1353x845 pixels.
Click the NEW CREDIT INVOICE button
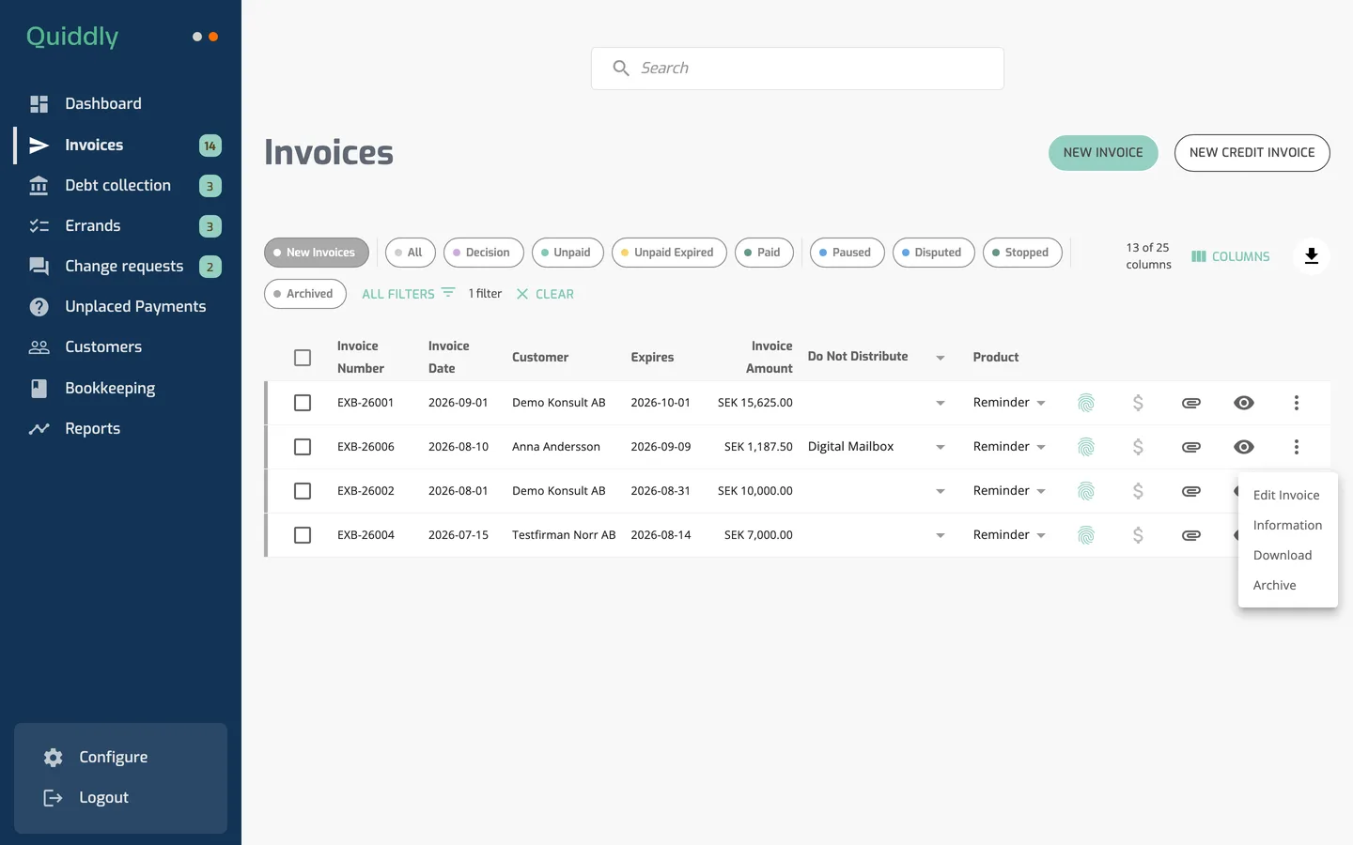tap(1252, 153)
